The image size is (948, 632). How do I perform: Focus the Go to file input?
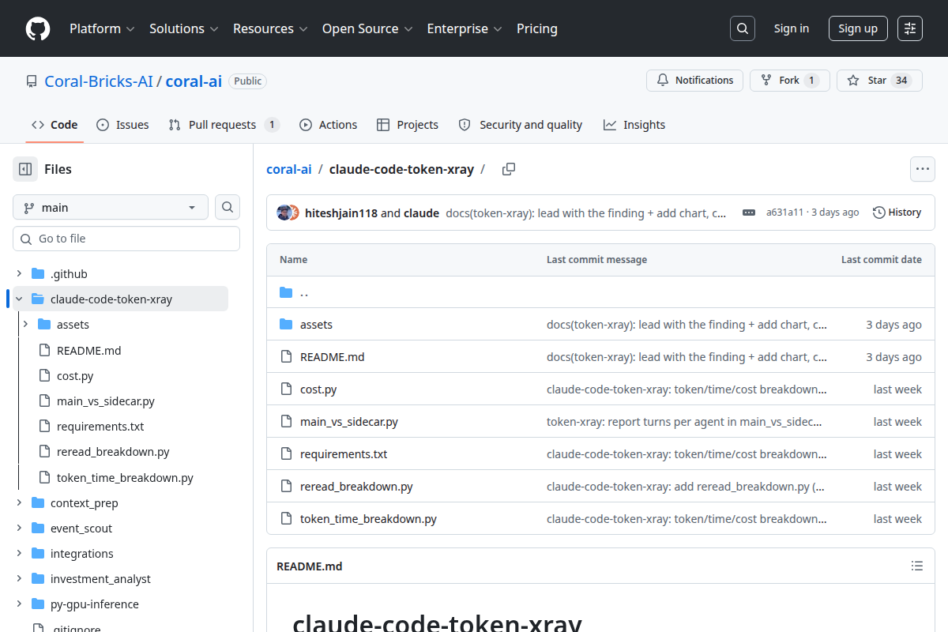pyautogui.click(x=126, y=239)
